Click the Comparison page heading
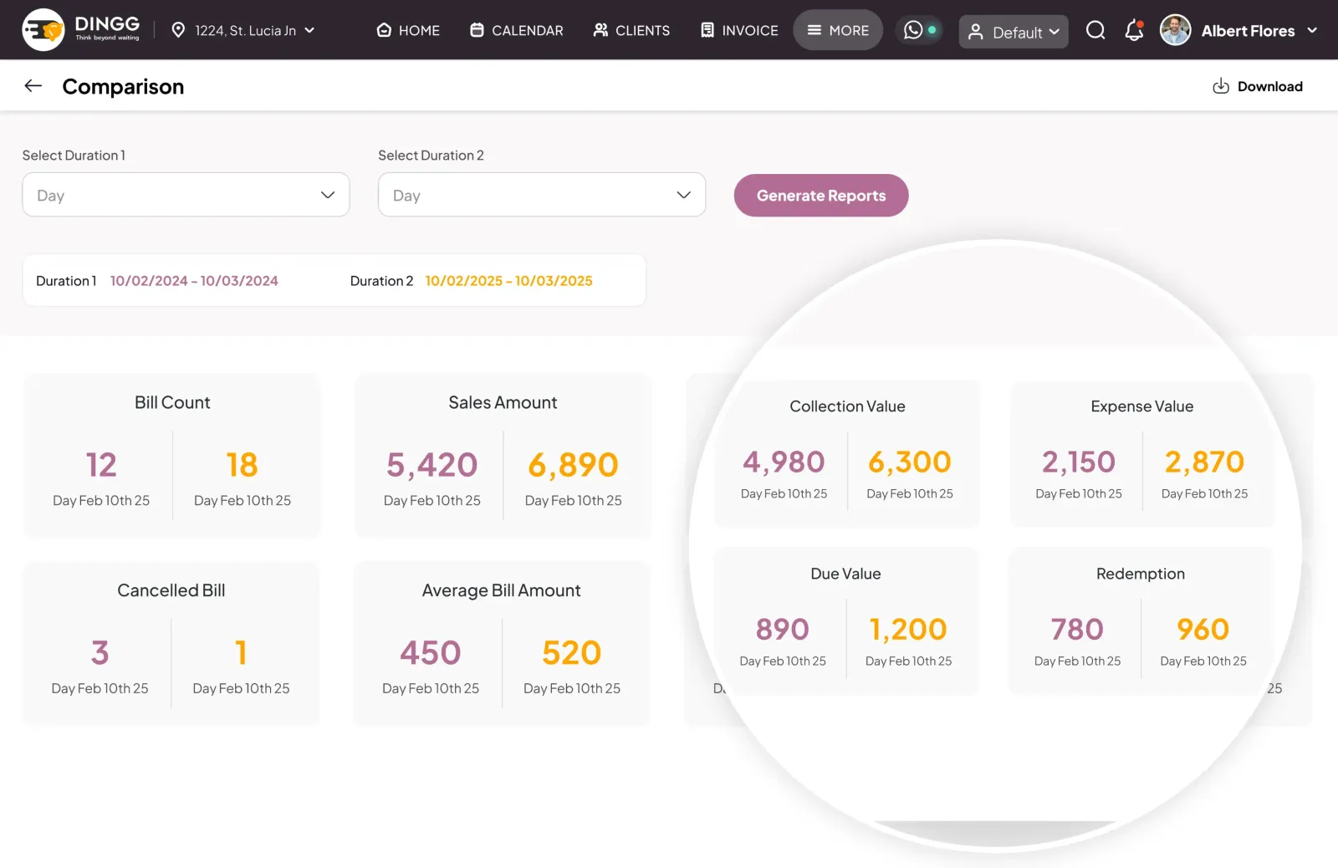1338x868 pixels. 123,86
